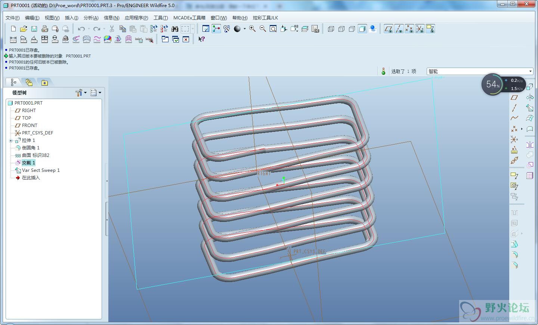Open the 分析(A) menu
Viewport: 538px width, 325px height.
[91, 18]
